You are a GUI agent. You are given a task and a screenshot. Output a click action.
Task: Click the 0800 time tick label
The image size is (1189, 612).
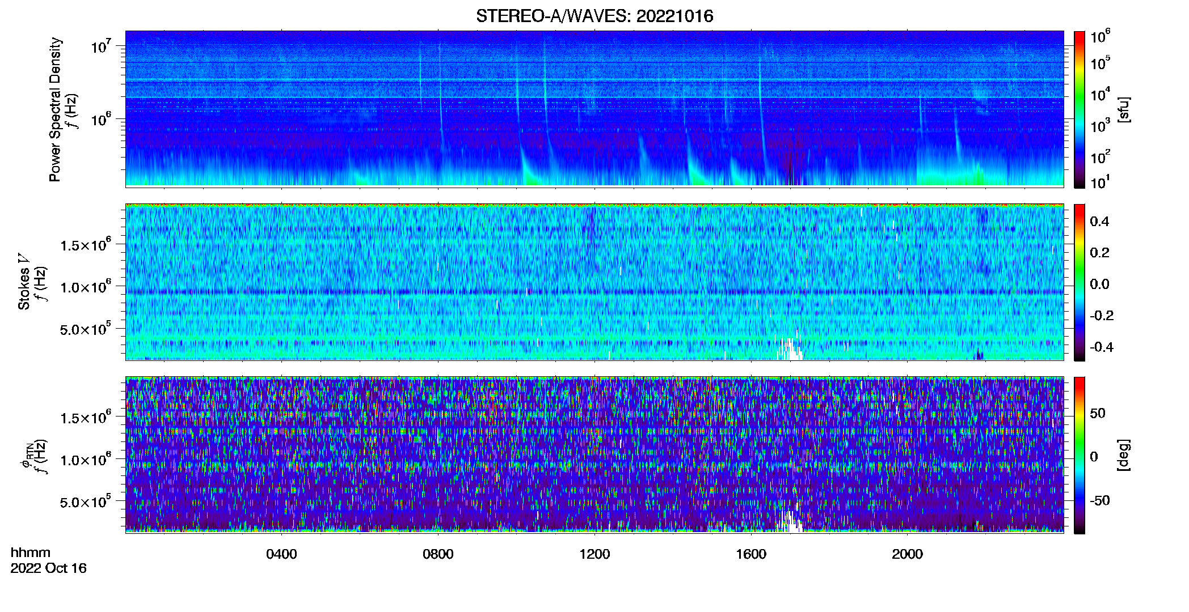pos(438,554)
